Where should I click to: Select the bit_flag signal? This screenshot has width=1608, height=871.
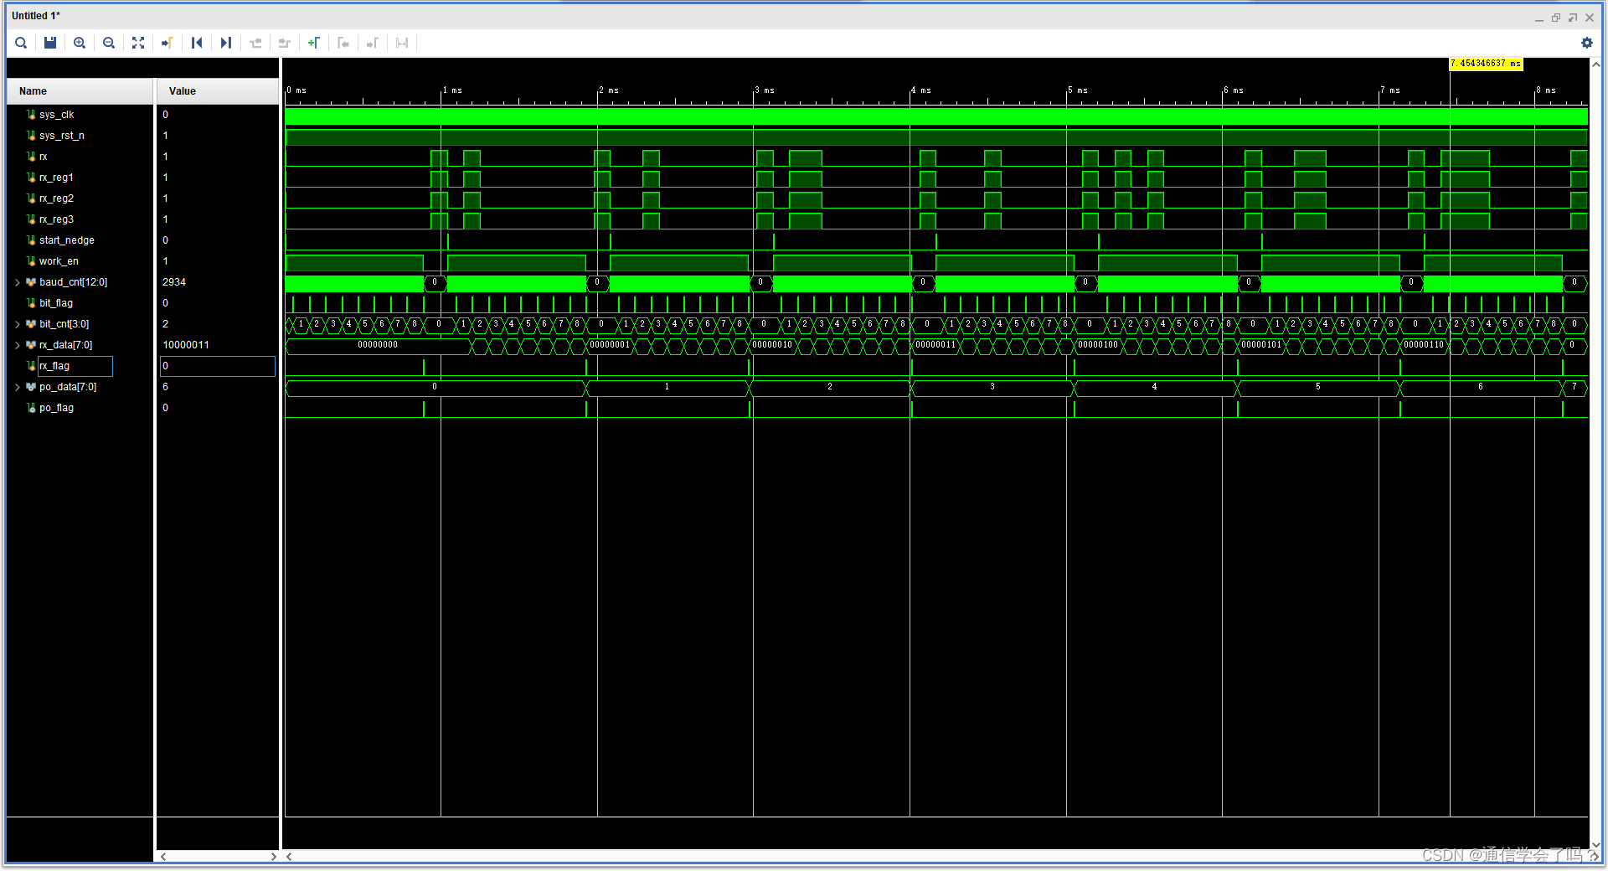coord(56,303)
